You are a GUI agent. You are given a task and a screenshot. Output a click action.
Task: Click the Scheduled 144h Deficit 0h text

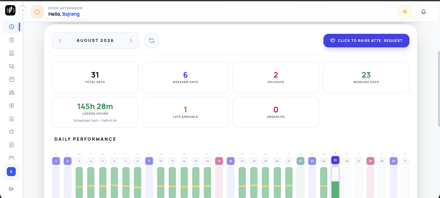tap(95, 121)
